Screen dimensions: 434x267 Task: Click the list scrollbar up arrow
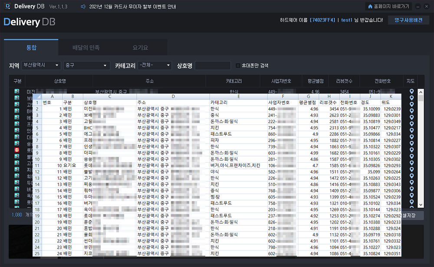click(421, 92)
